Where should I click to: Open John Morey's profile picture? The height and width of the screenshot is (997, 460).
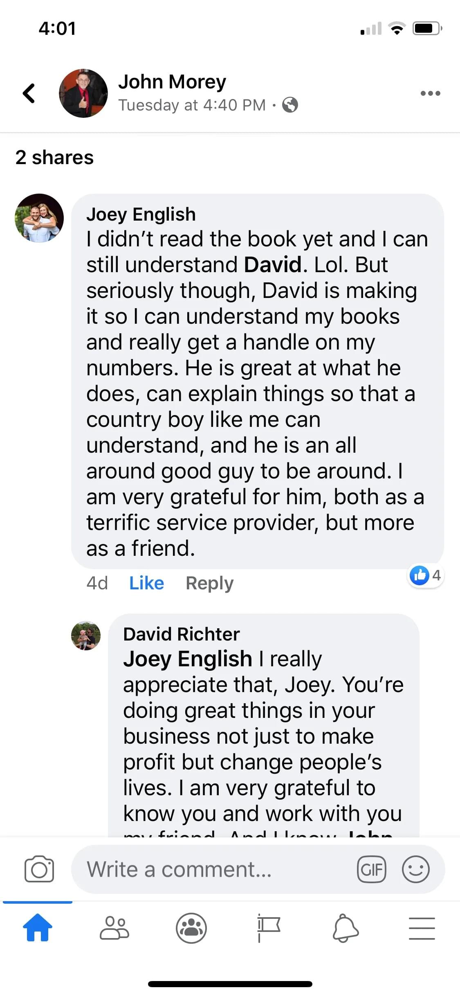tap(83, 93)
